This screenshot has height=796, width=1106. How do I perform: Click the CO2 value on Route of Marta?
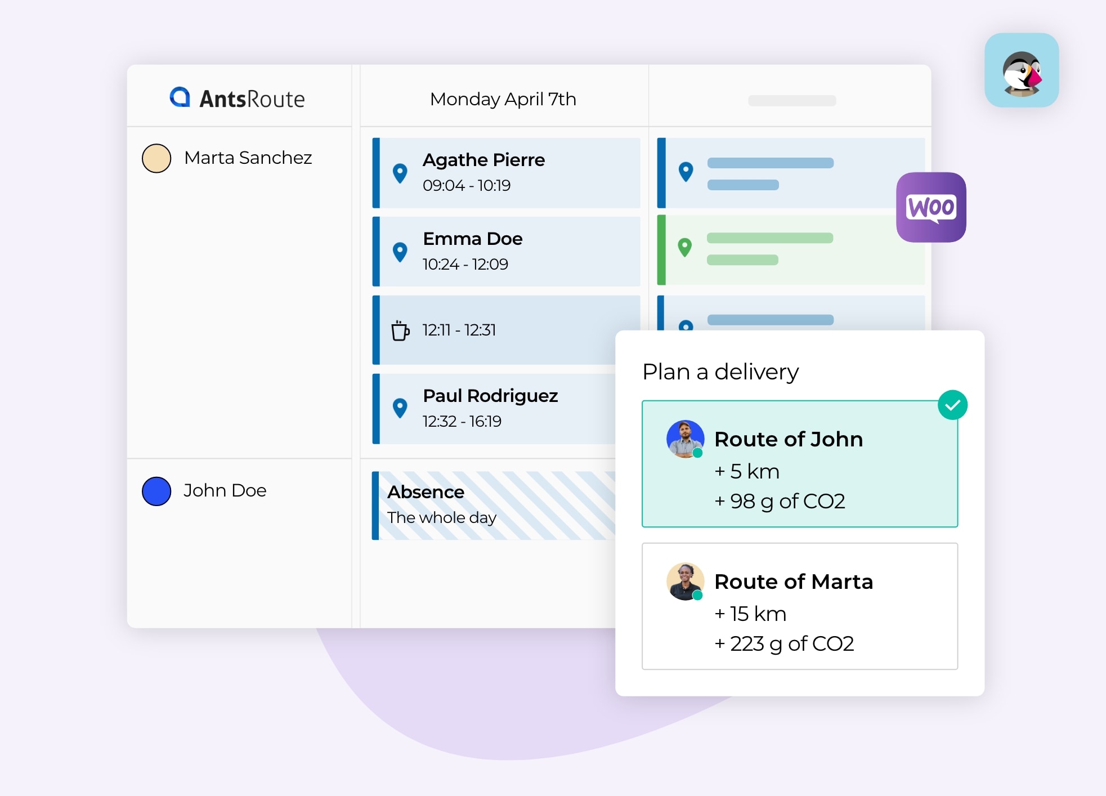point(786,643)
